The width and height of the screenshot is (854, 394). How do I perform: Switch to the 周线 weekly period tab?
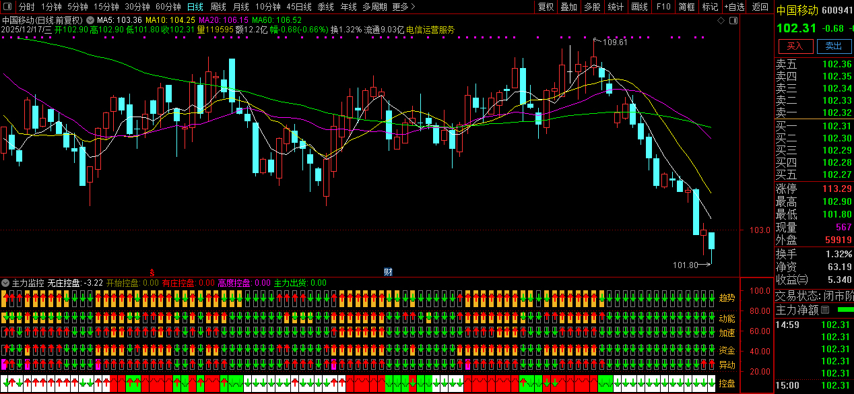click(218, 7)
